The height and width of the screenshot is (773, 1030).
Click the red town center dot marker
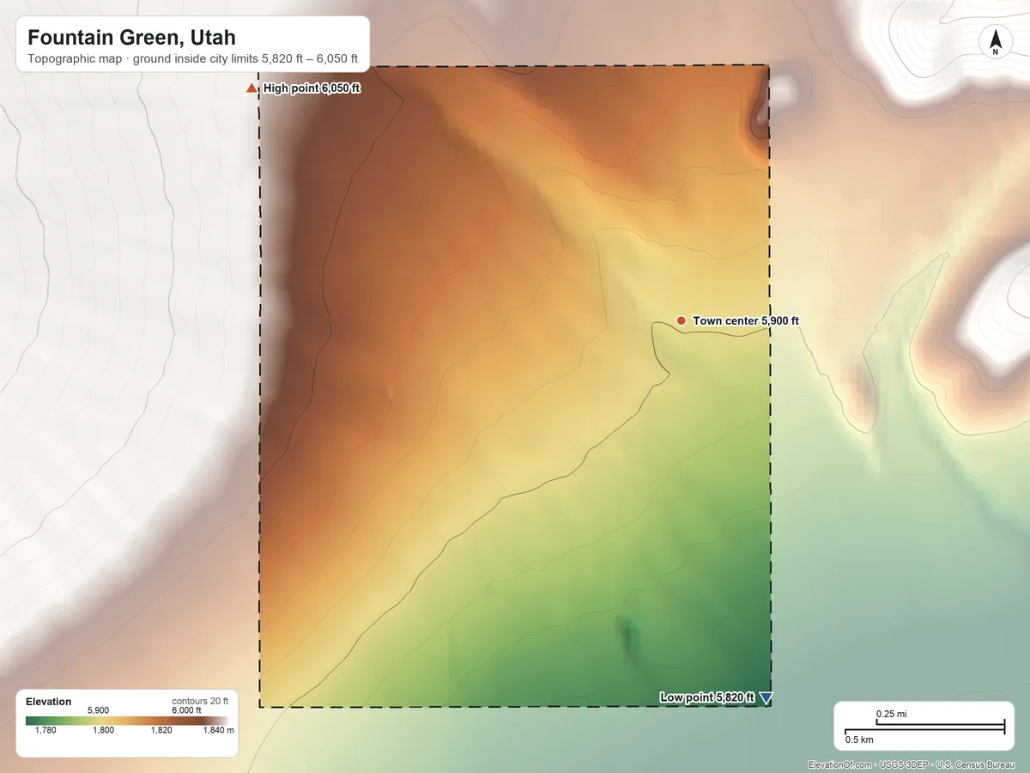(x=681, y=320)
